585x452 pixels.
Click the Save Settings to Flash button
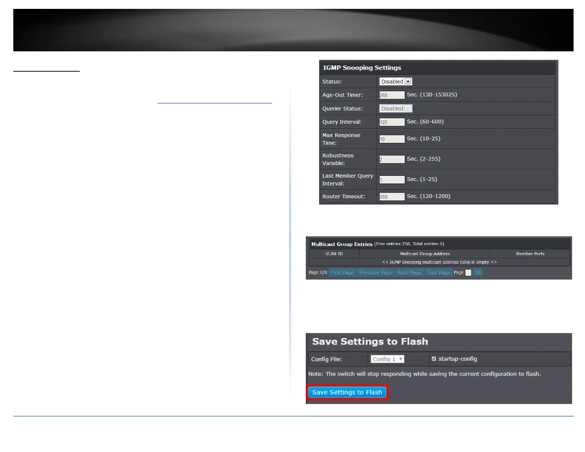coord(347,392)
